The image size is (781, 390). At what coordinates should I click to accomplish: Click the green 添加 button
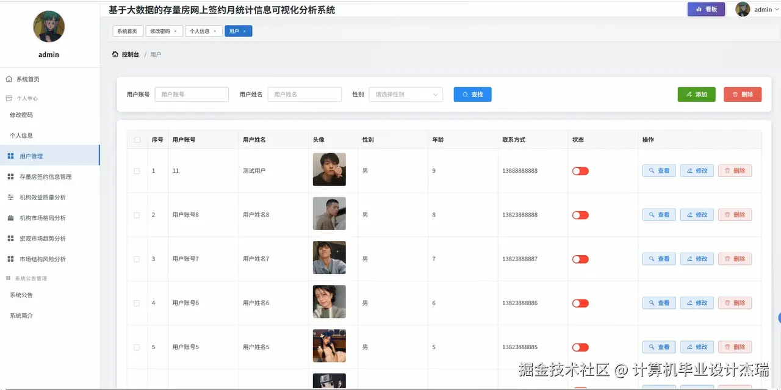tap(696, 94)
